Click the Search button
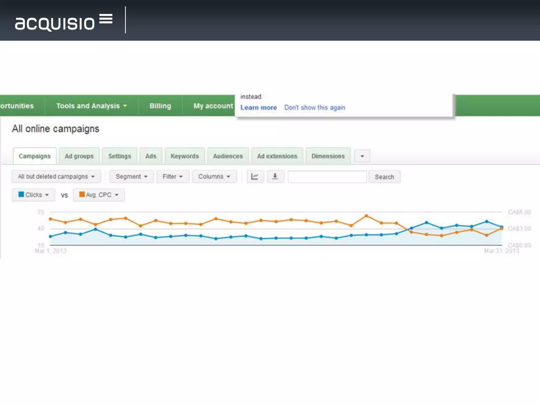Screen dimensions: 540x405 pos(384,177)
